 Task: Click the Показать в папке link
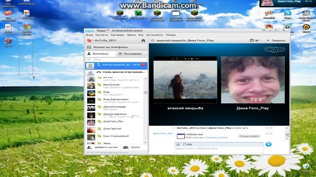[216, 138]
